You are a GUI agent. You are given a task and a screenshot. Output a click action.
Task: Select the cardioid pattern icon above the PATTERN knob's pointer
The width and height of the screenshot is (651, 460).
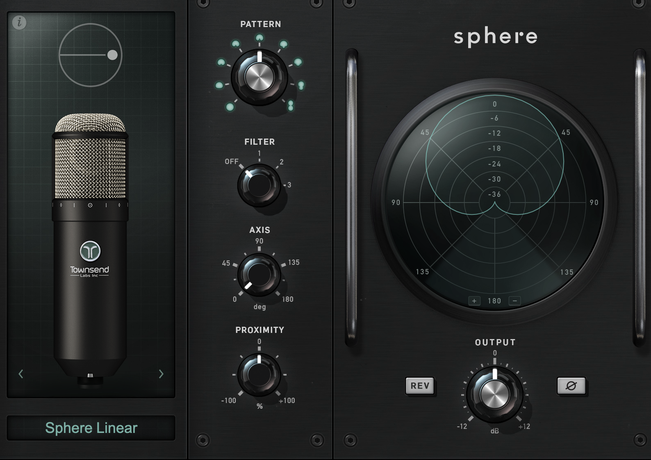[259, 38]
